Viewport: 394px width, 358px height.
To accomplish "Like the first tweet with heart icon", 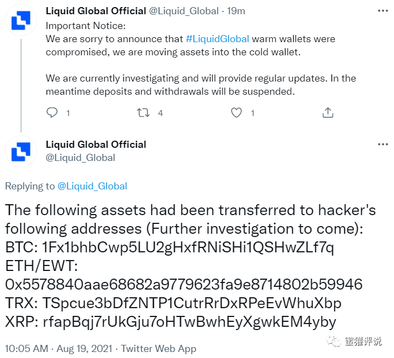I will point(236,113).
